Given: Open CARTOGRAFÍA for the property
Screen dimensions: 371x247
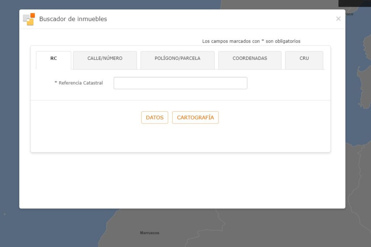Looking at the screenshot, I should tap(195, 117).
